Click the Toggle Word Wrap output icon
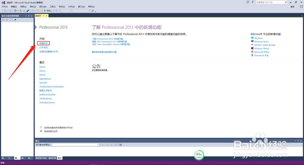Viewport: 304px width, 165px height. click(120, 145)
